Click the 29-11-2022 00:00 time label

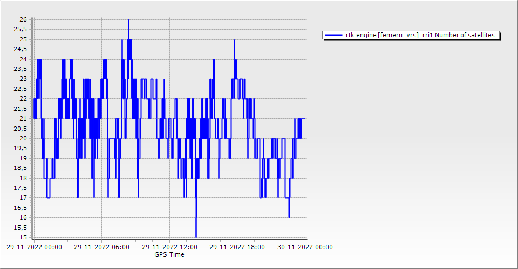(33, 247)
